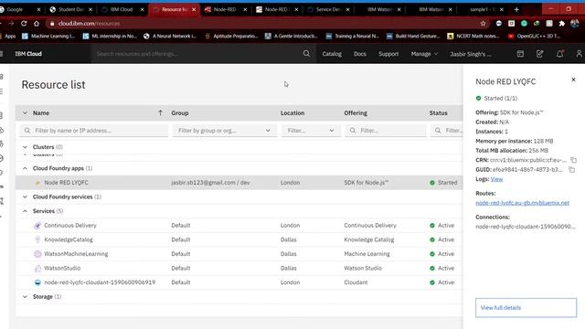Screen dimensions: 585x329
Task: Click View full details button
Action: pyautogui.click(x=526, y=308)
